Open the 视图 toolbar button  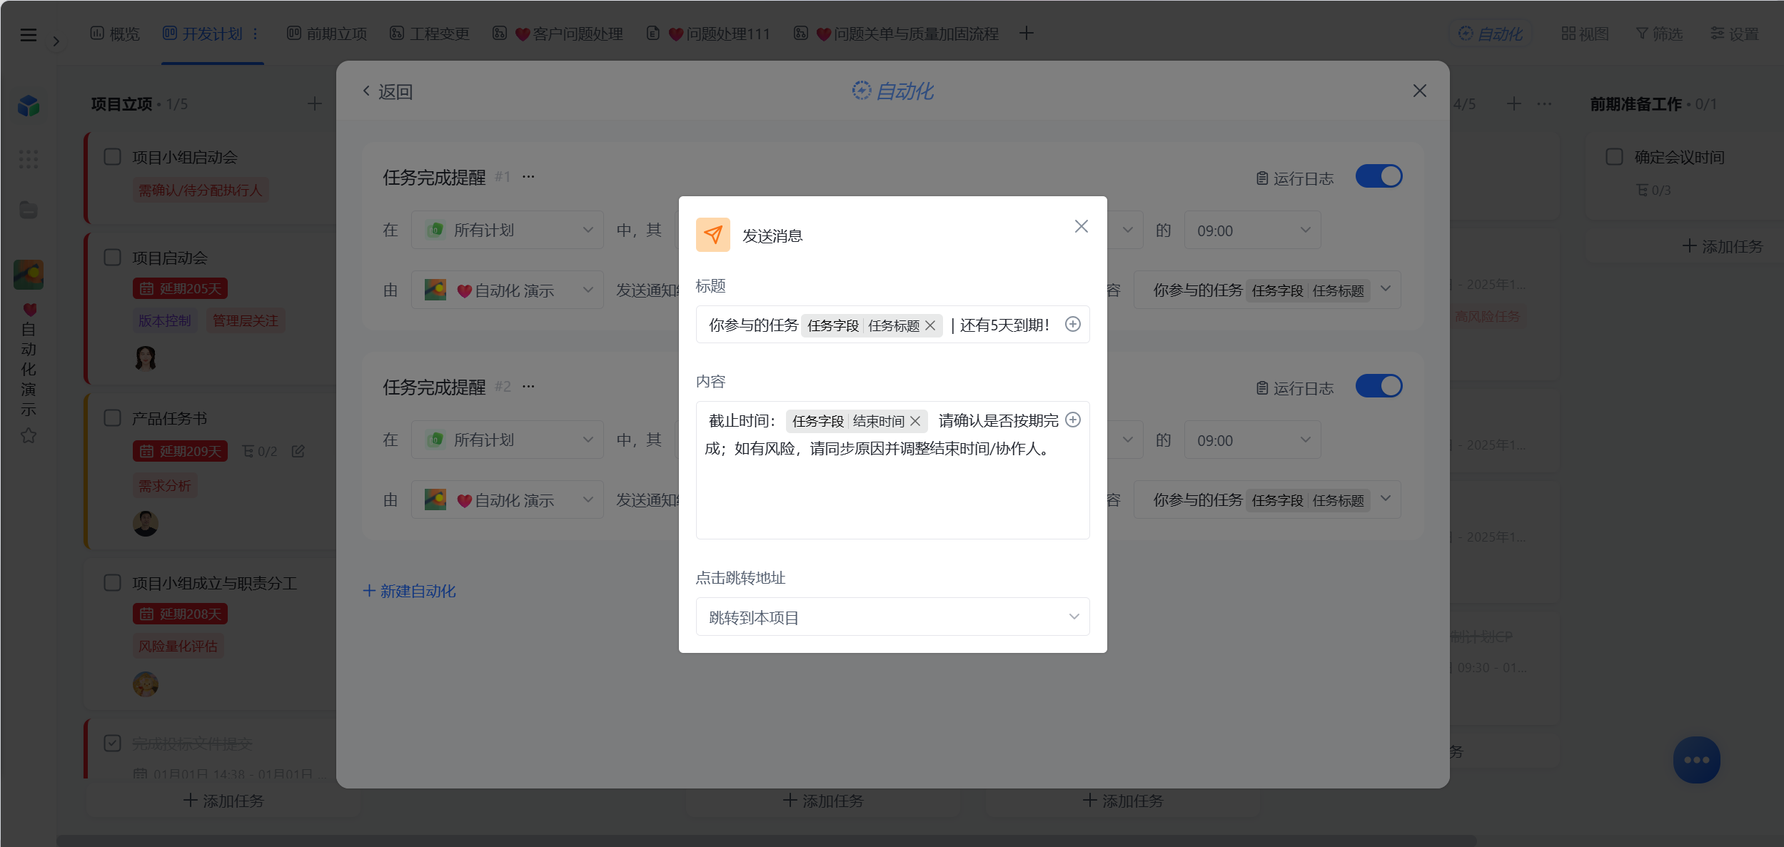pos(1585,34)
